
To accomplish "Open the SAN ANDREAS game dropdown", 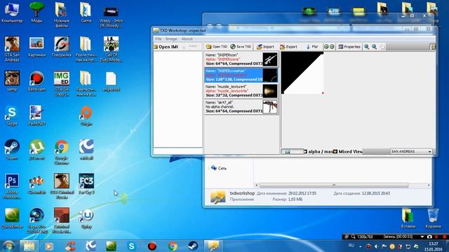I will point(411,151).
